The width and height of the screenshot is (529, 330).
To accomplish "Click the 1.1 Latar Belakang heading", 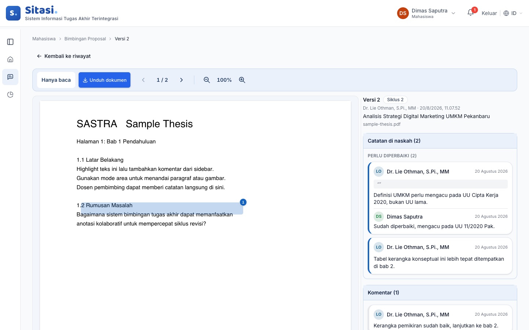I will point(100,160).
